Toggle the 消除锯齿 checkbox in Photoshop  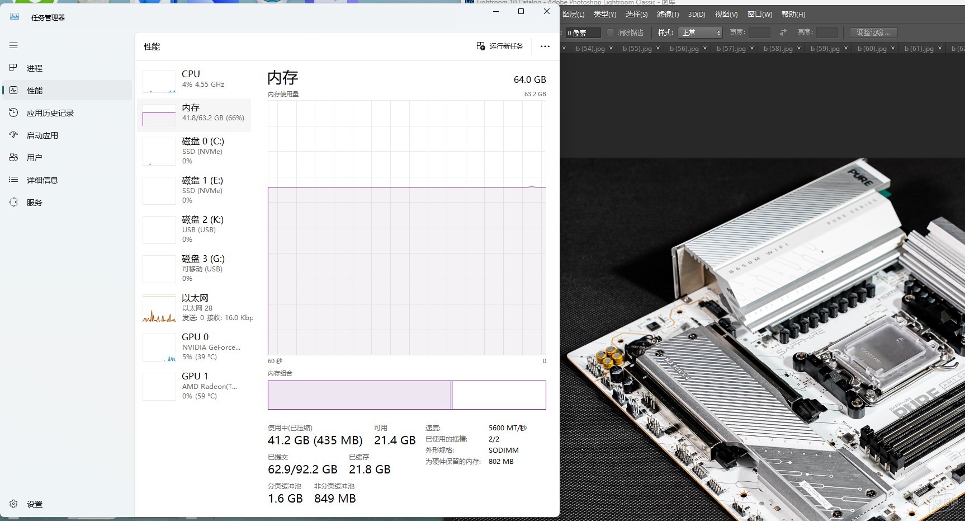(x=611, y=32)
